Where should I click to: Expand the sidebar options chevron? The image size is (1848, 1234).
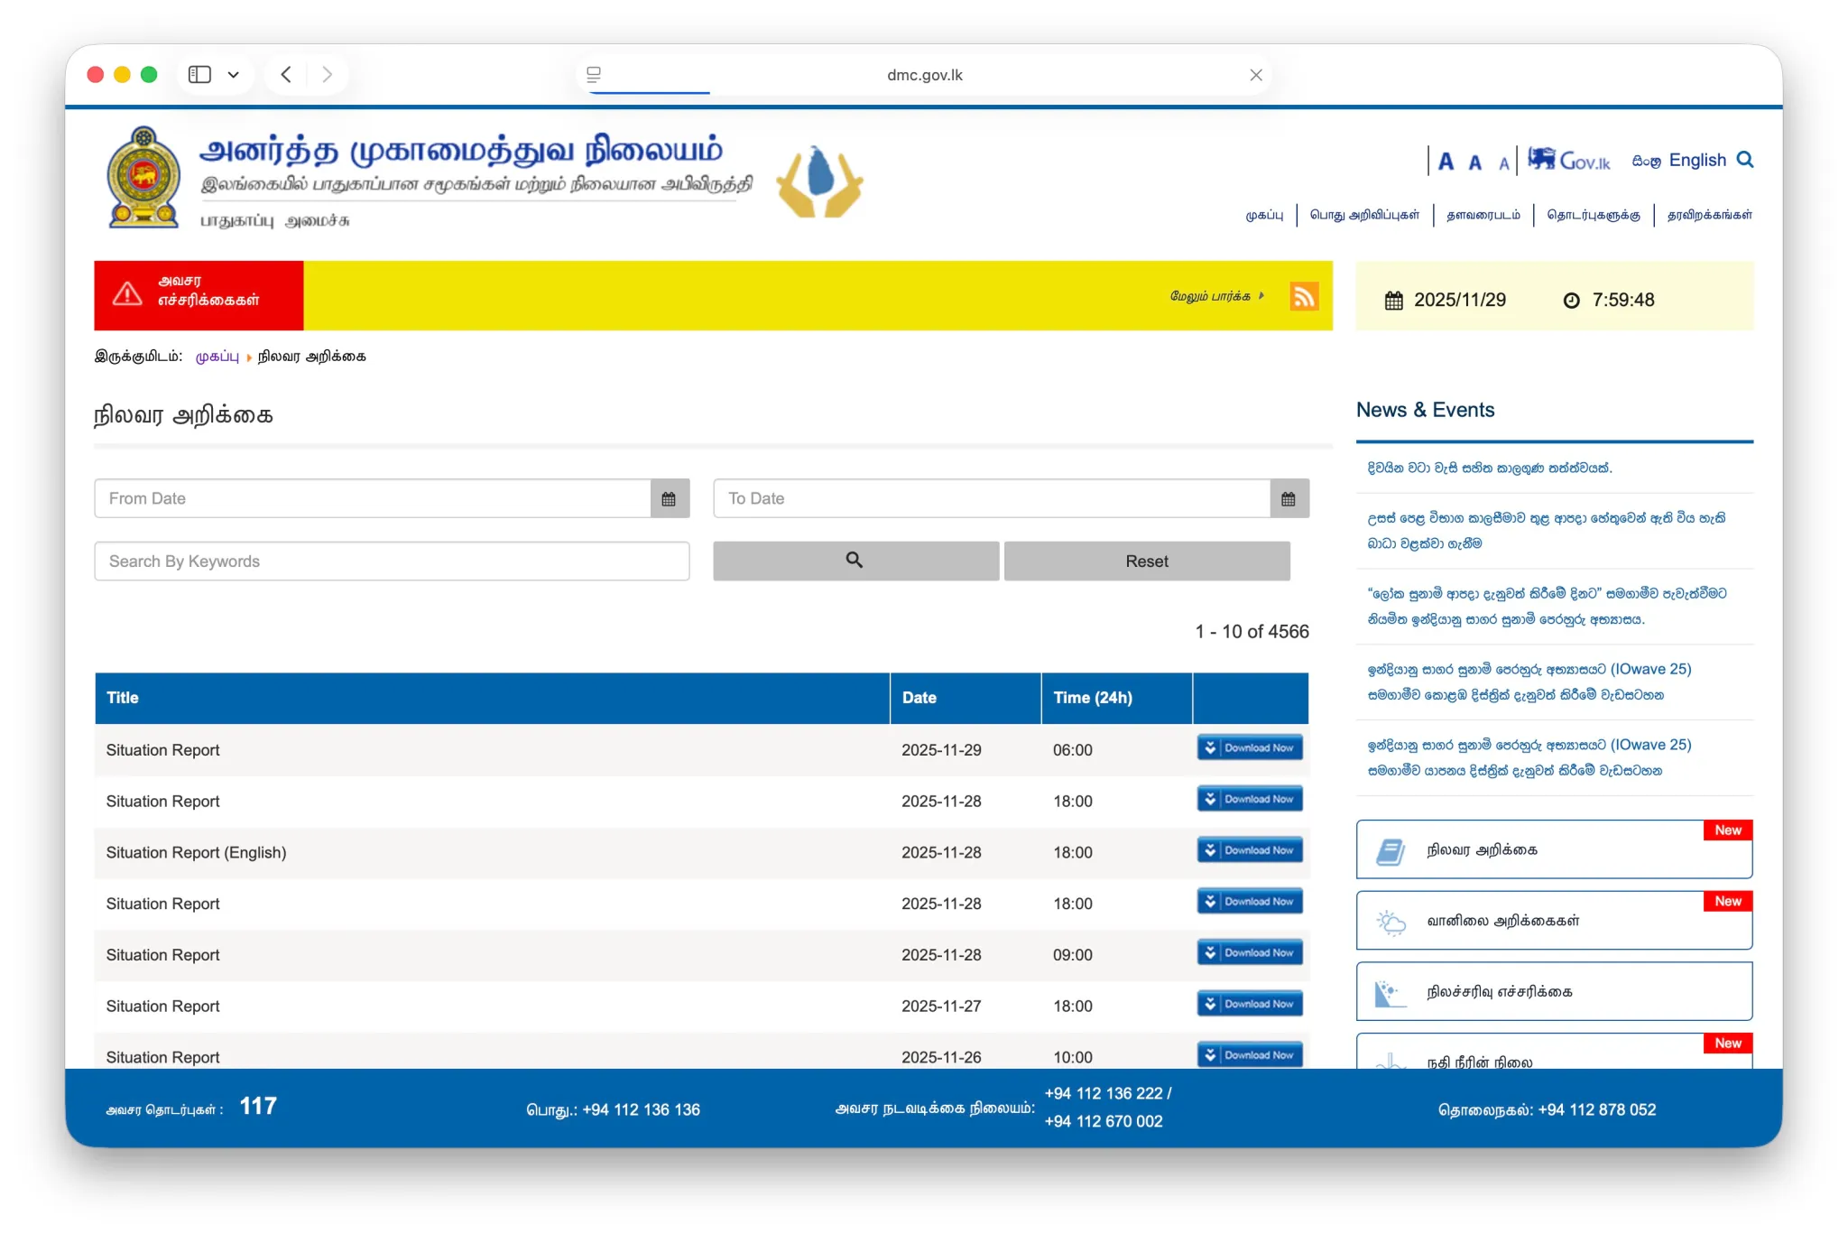[234, 74]
